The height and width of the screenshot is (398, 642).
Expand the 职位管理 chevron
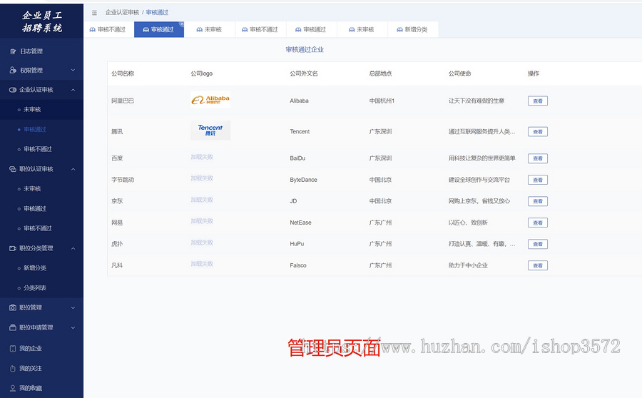(73, 307)
